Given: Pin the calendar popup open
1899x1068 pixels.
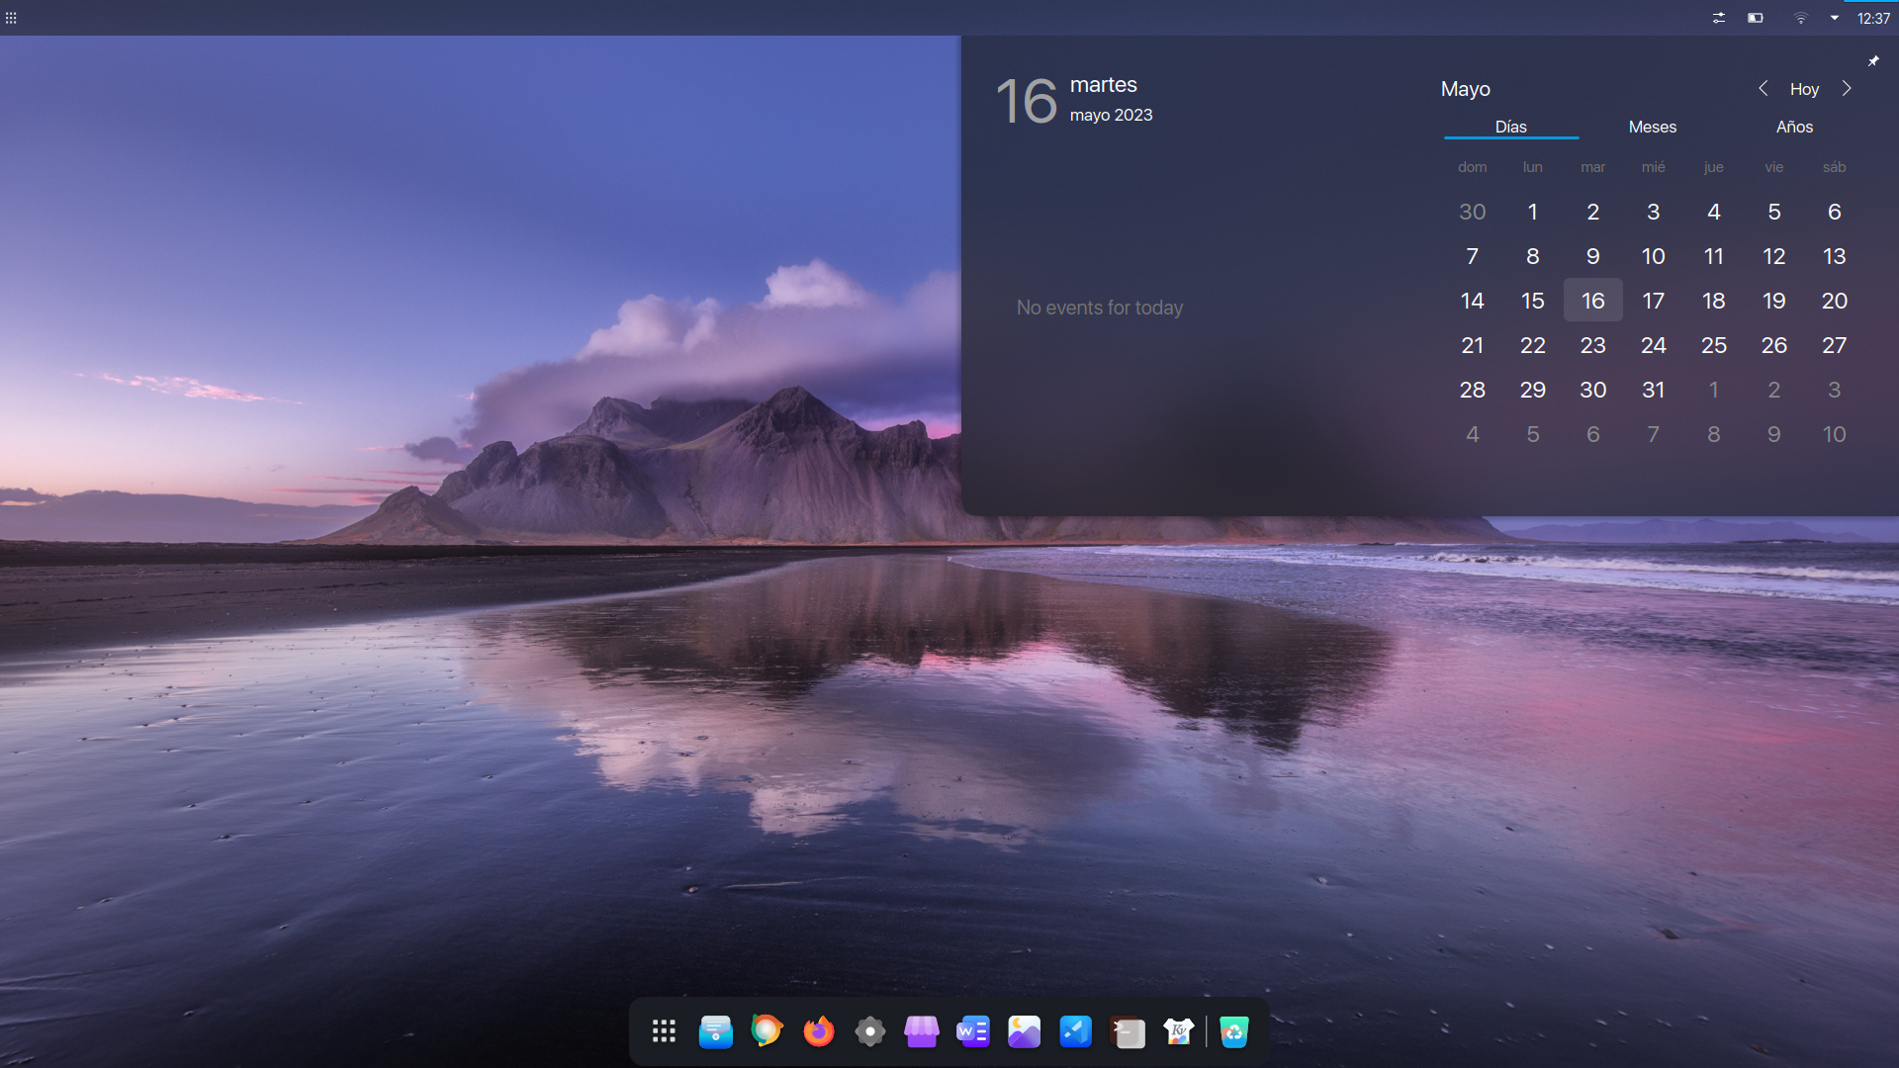Looking at the screenshot, I should point(1873,61).
